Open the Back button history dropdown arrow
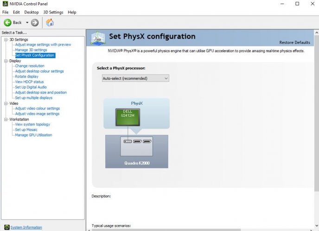 click(27, 22)
